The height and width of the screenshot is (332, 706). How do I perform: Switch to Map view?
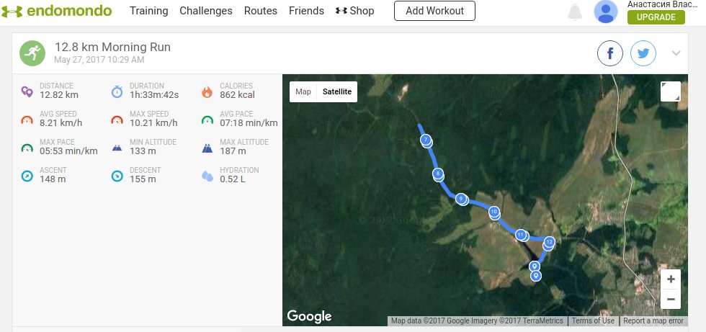[x=303, y=91]
